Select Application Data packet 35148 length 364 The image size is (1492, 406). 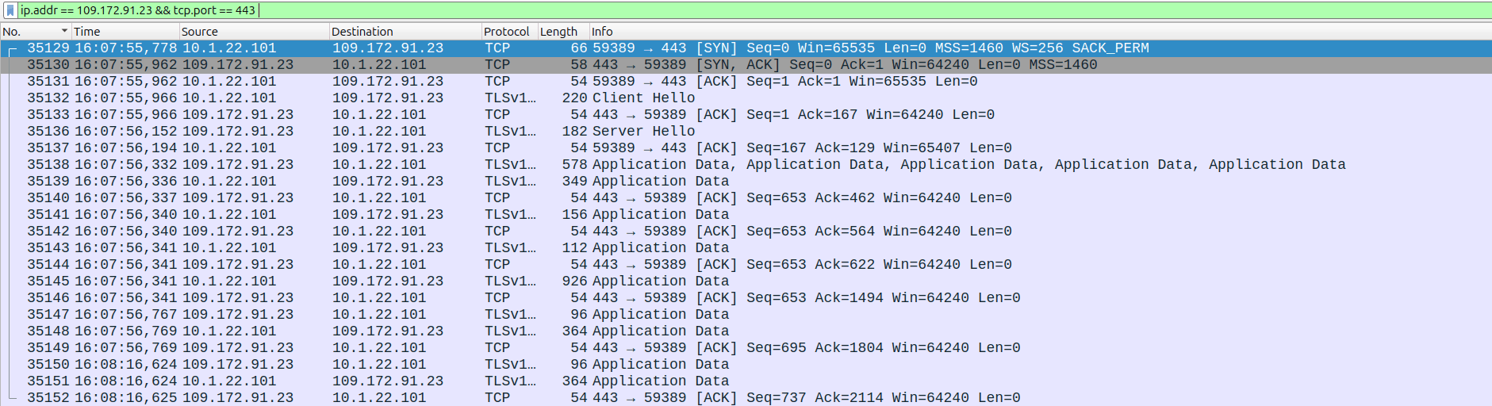(746, 331)
